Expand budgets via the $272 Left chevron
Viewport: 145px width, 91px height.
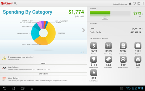coord(143,14)
